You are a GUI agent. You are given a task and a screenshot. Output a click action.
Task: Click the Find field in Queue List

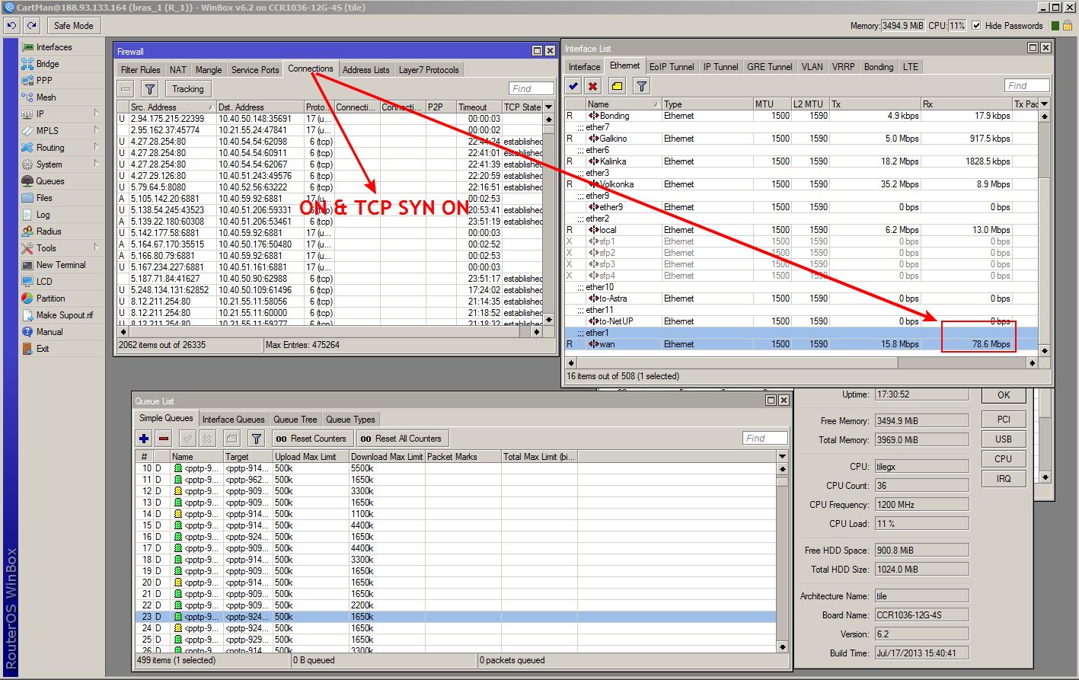(765, 439)
